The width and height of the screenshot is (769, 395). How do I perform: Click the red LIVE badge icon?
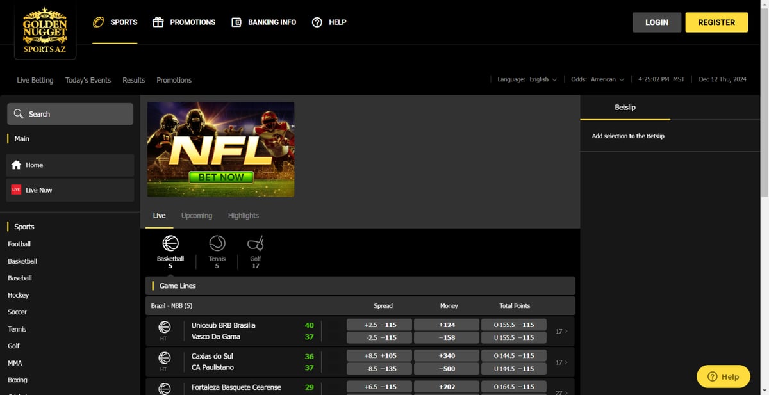(x=17, y=190)
